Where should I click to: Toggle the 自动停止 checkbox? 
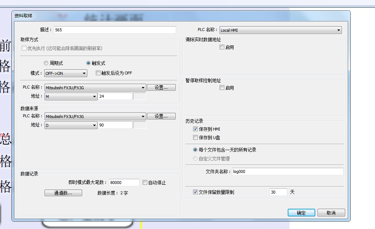tap(145, 183)
